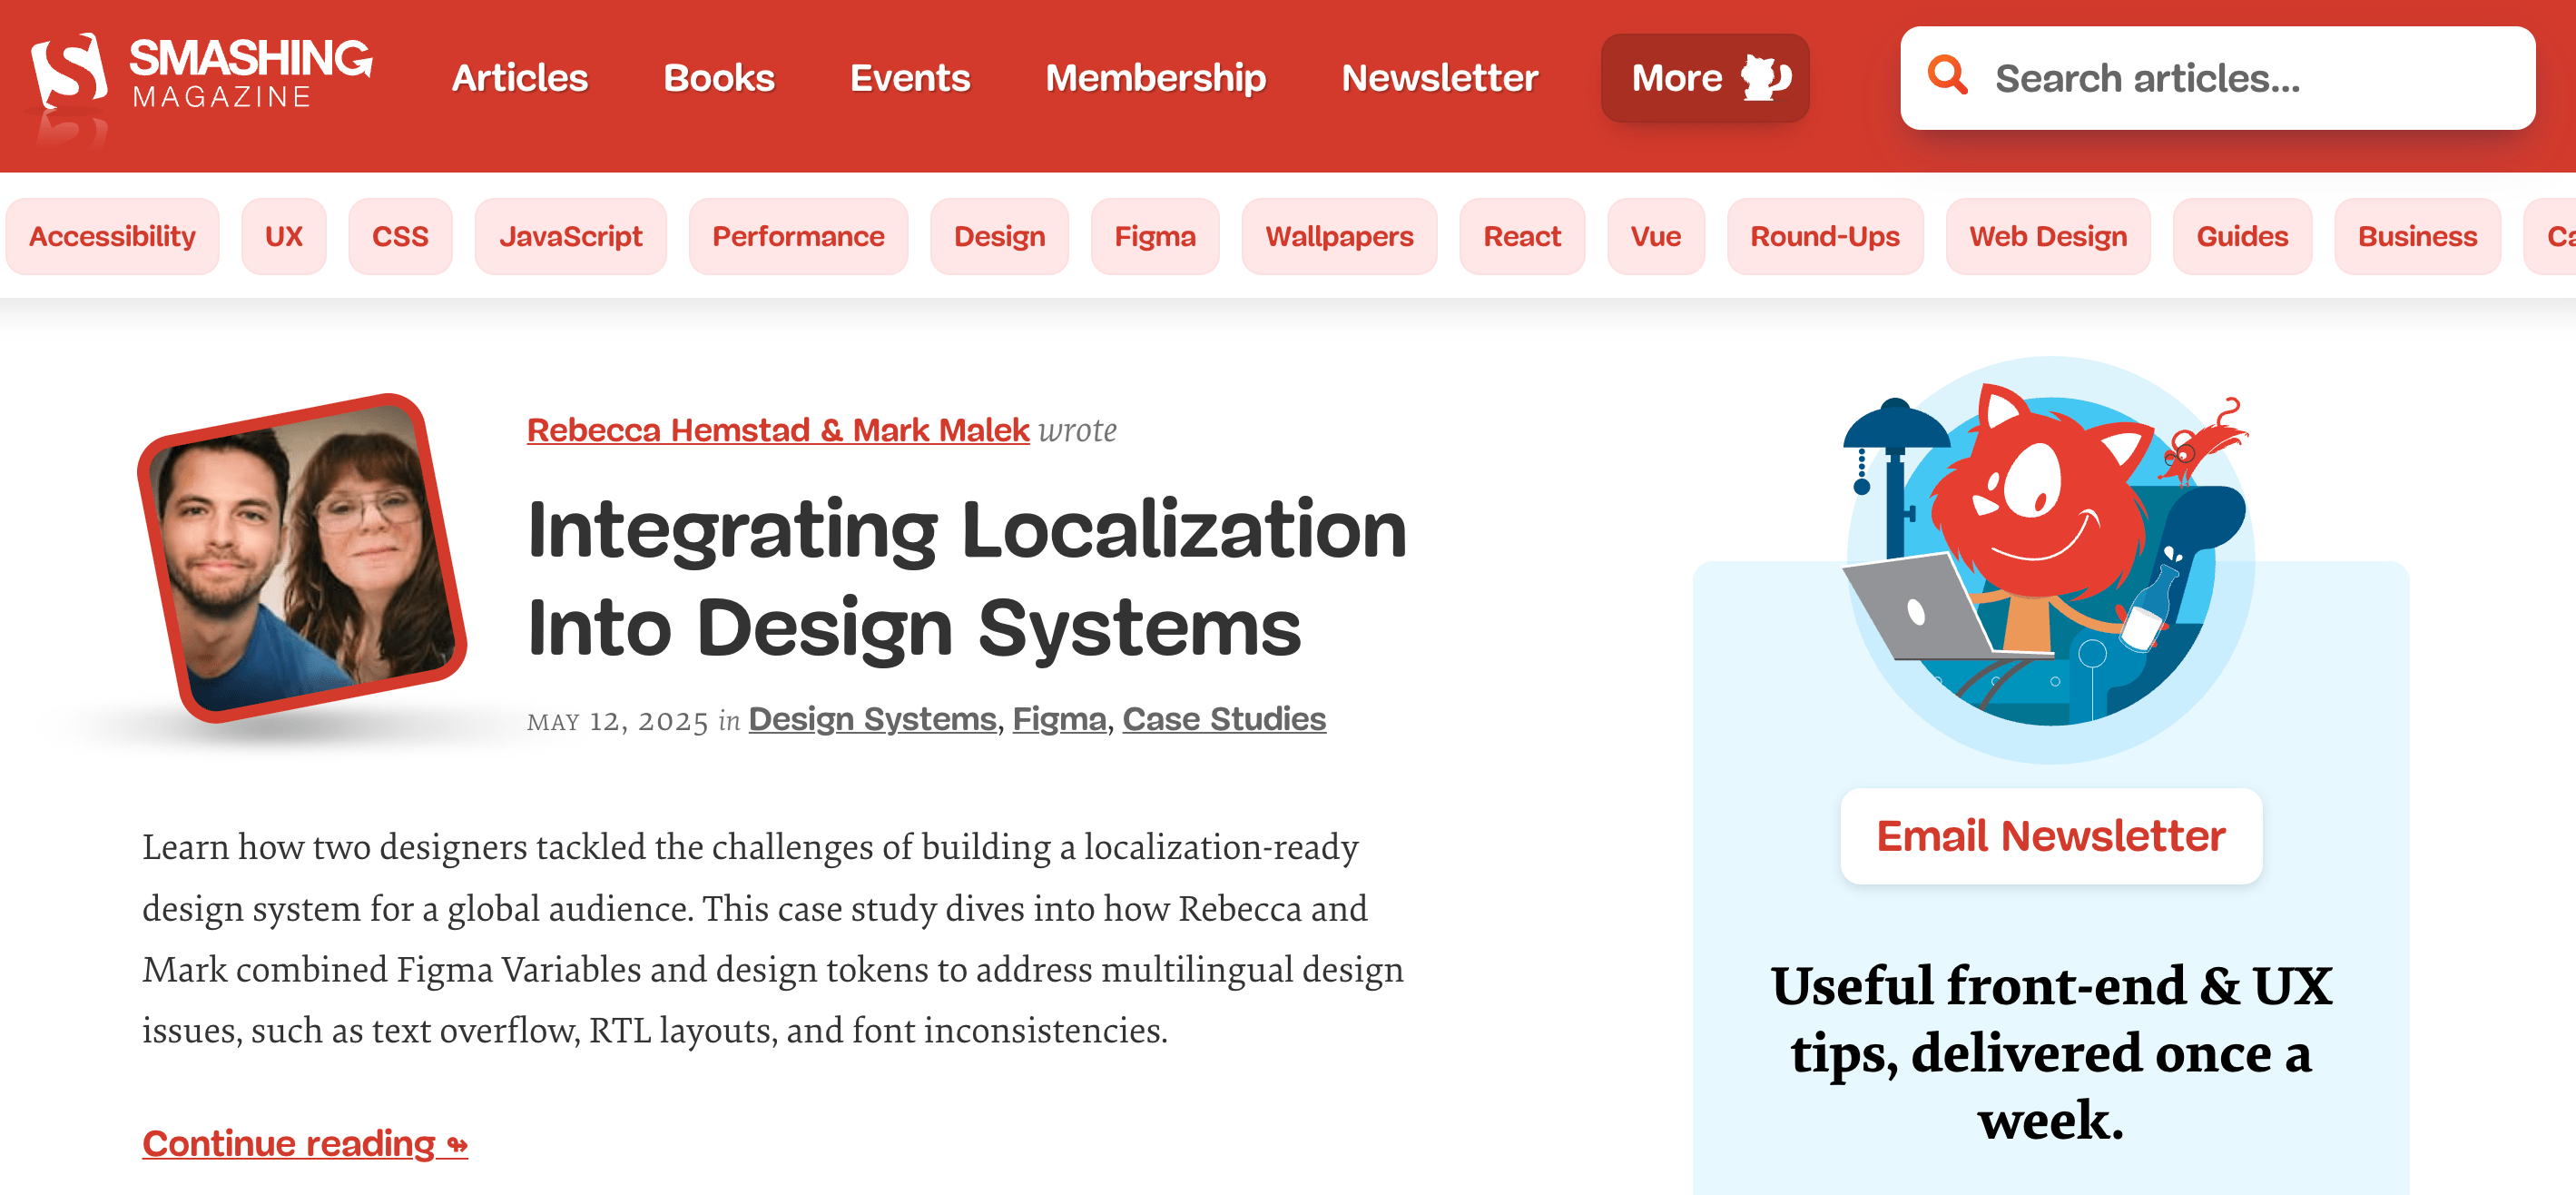Filter by the Figma category pill
The width and height of the screenshot is (2576, 1195).
pyautogui.click(x=1154, y=236)
